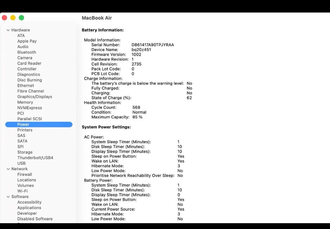This screenshot has height=229, width=330.
Task: Open Ethernet hardware info
Action: [x=25, y=86]
